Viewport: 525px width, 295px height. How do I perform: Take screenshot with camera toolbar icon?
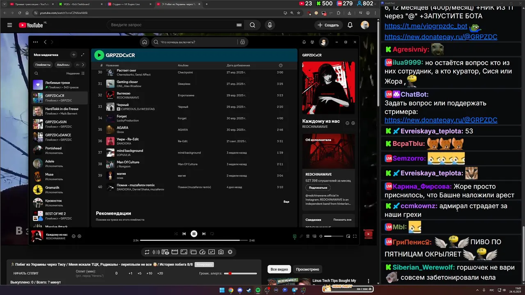click(x=221, y=252)
